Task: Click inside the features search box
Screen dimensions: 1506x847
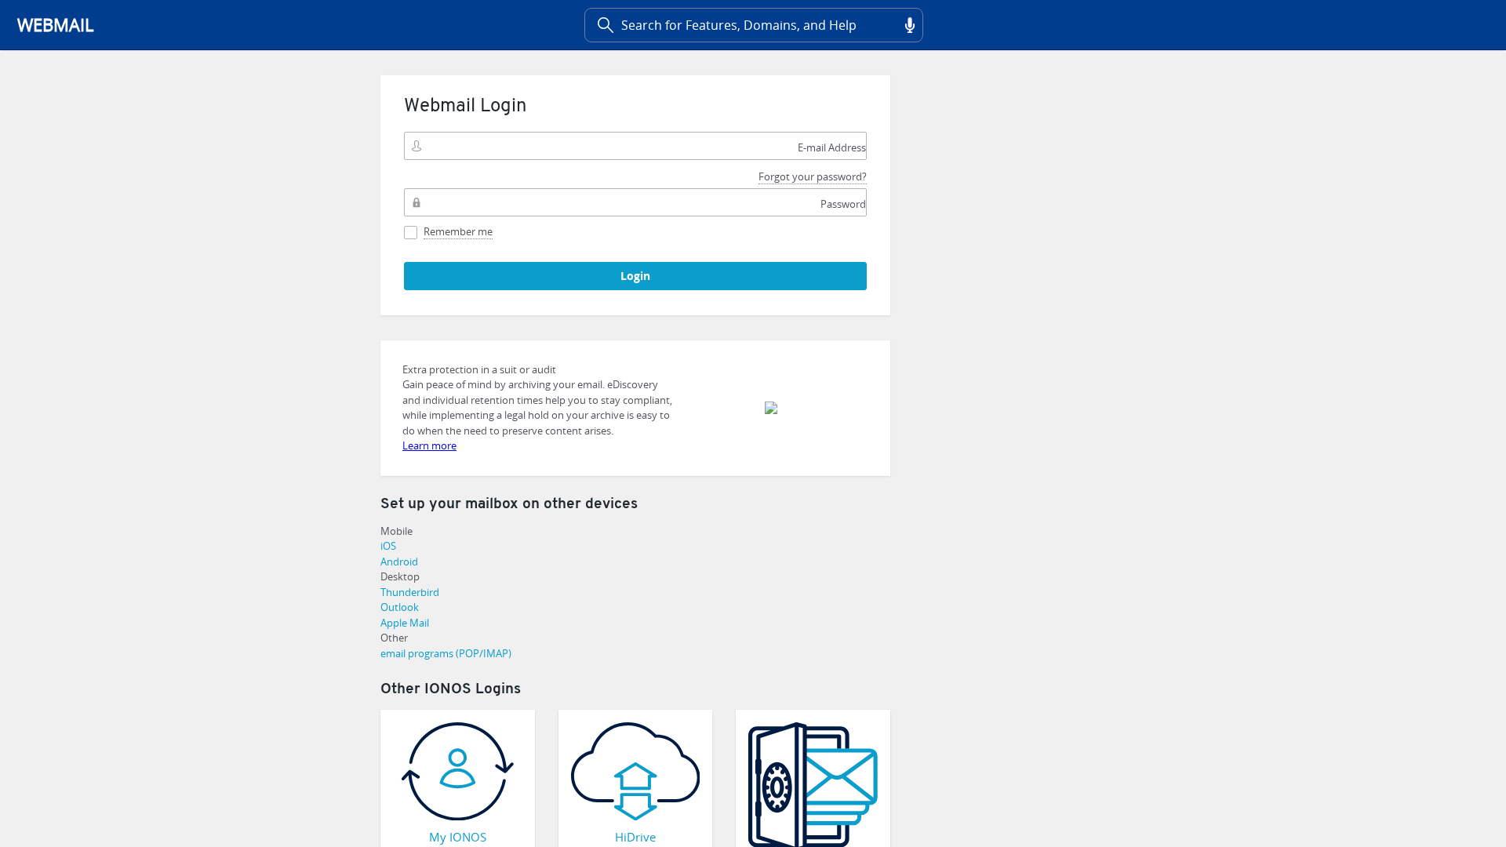Action: click(x=753, y=25)
